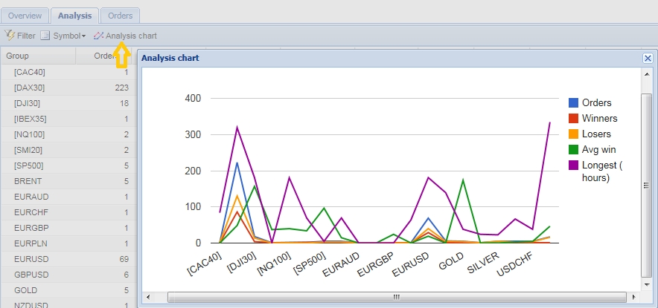Sort by the Orders column header
This screenshot has height=308, width=658.
coord(104,56)
